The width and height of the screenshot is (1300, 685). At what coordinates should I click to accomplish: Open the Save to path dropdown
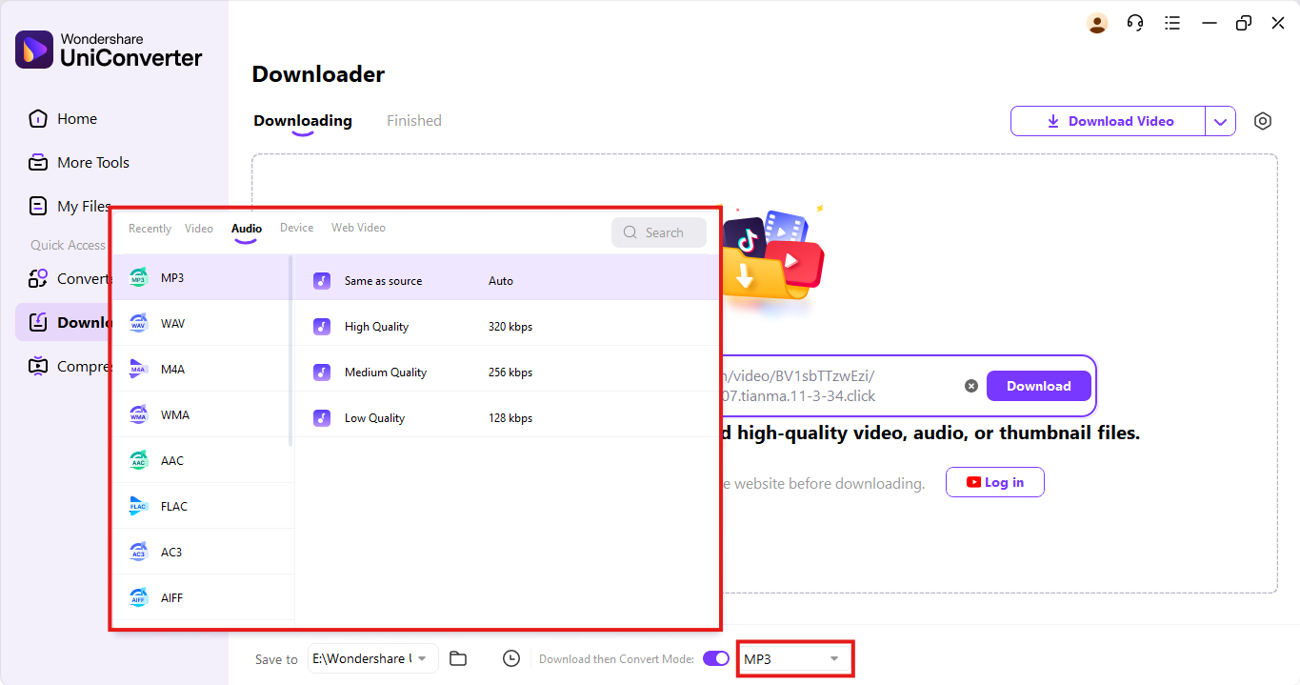click(x=373, y=658)
